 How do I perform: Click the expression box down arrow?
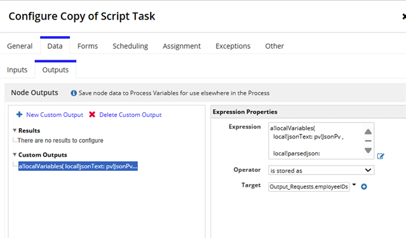368,150
